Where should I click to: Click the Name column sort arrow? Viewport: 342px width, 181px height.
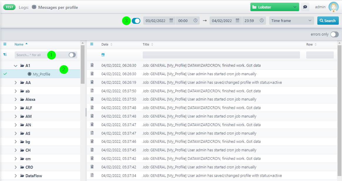tap(26, 44)
